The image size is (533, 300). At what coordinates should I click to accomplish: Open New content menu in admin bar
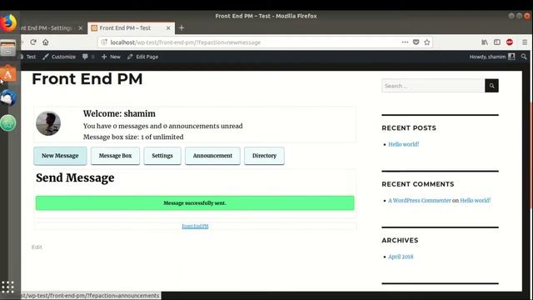[111, 57]
